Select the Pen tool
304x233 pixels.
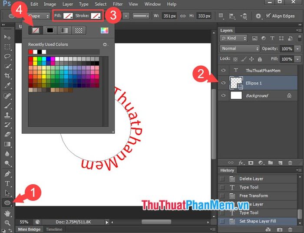coord(7,174)
